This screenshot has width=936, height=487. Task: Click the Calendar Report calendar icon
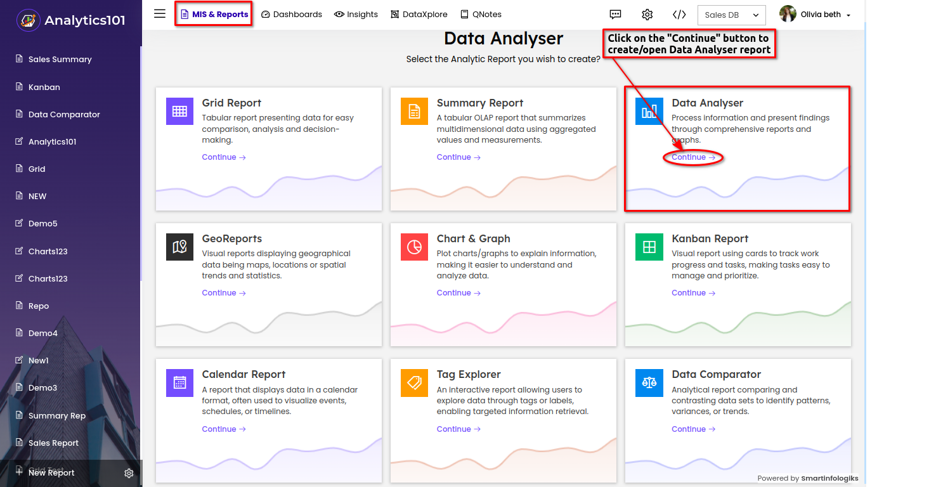point(179,383)
